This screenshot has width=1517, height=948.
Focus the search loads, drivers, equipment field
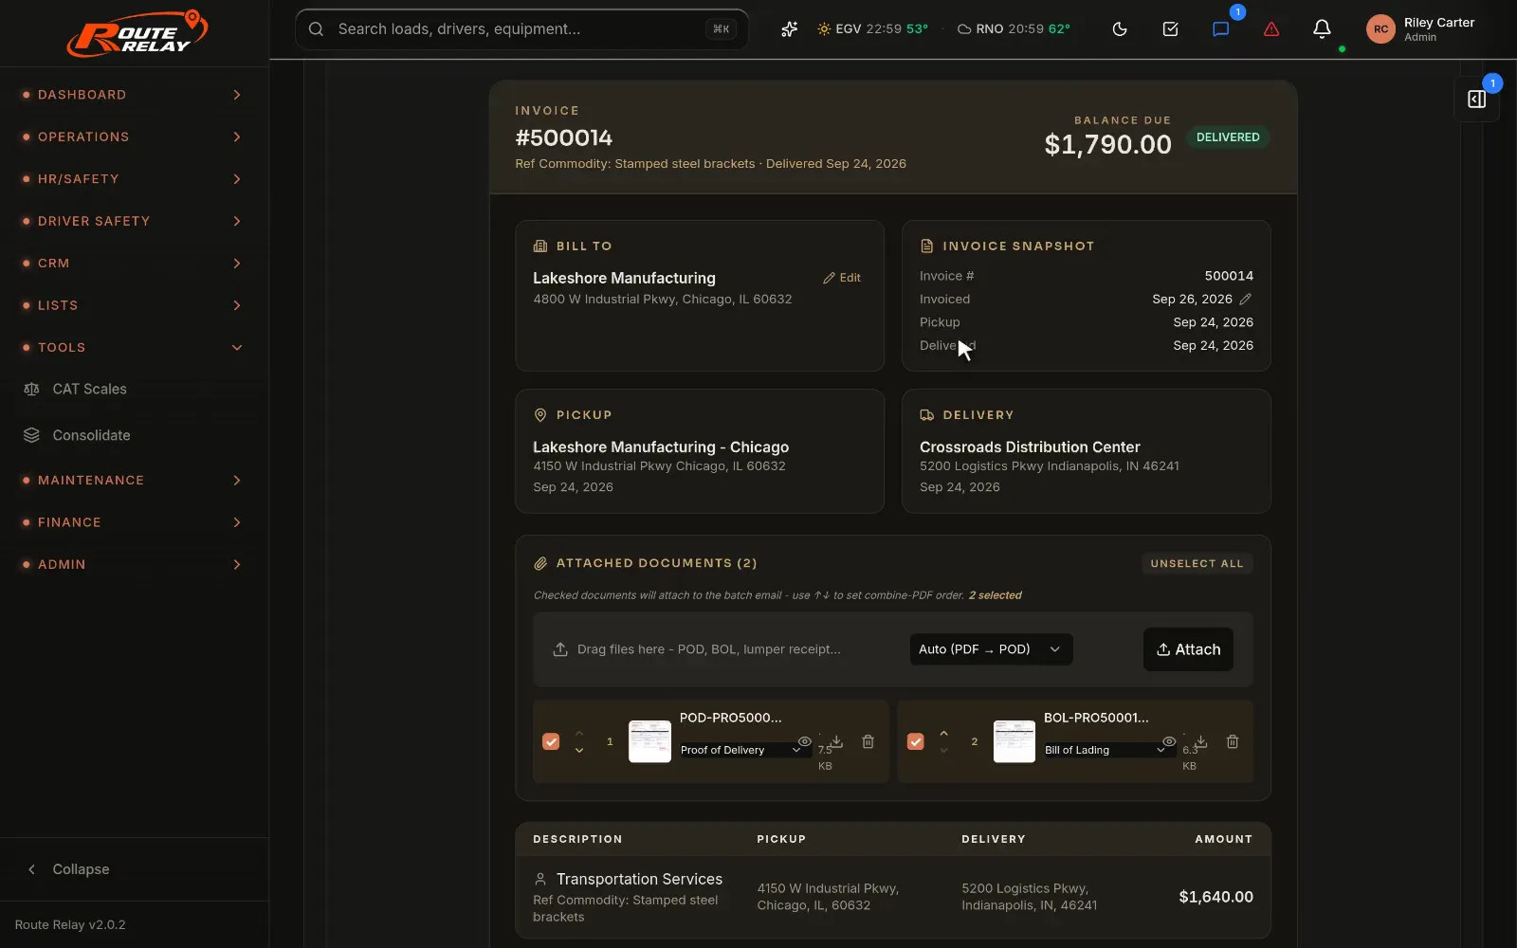(x=521, y=29)
